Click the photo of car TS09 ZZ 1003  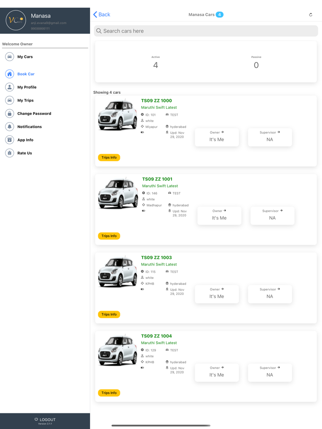click(117, 273)
